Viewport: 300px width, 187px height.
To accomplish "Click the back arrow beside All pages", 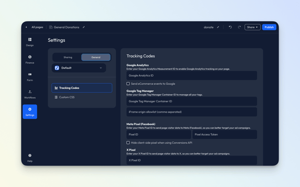I will pyautogui.click(x=26, y=27).
